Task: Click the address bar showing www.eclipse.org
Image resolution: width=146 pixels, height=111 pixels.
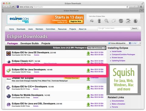Action: pos(72,7)
